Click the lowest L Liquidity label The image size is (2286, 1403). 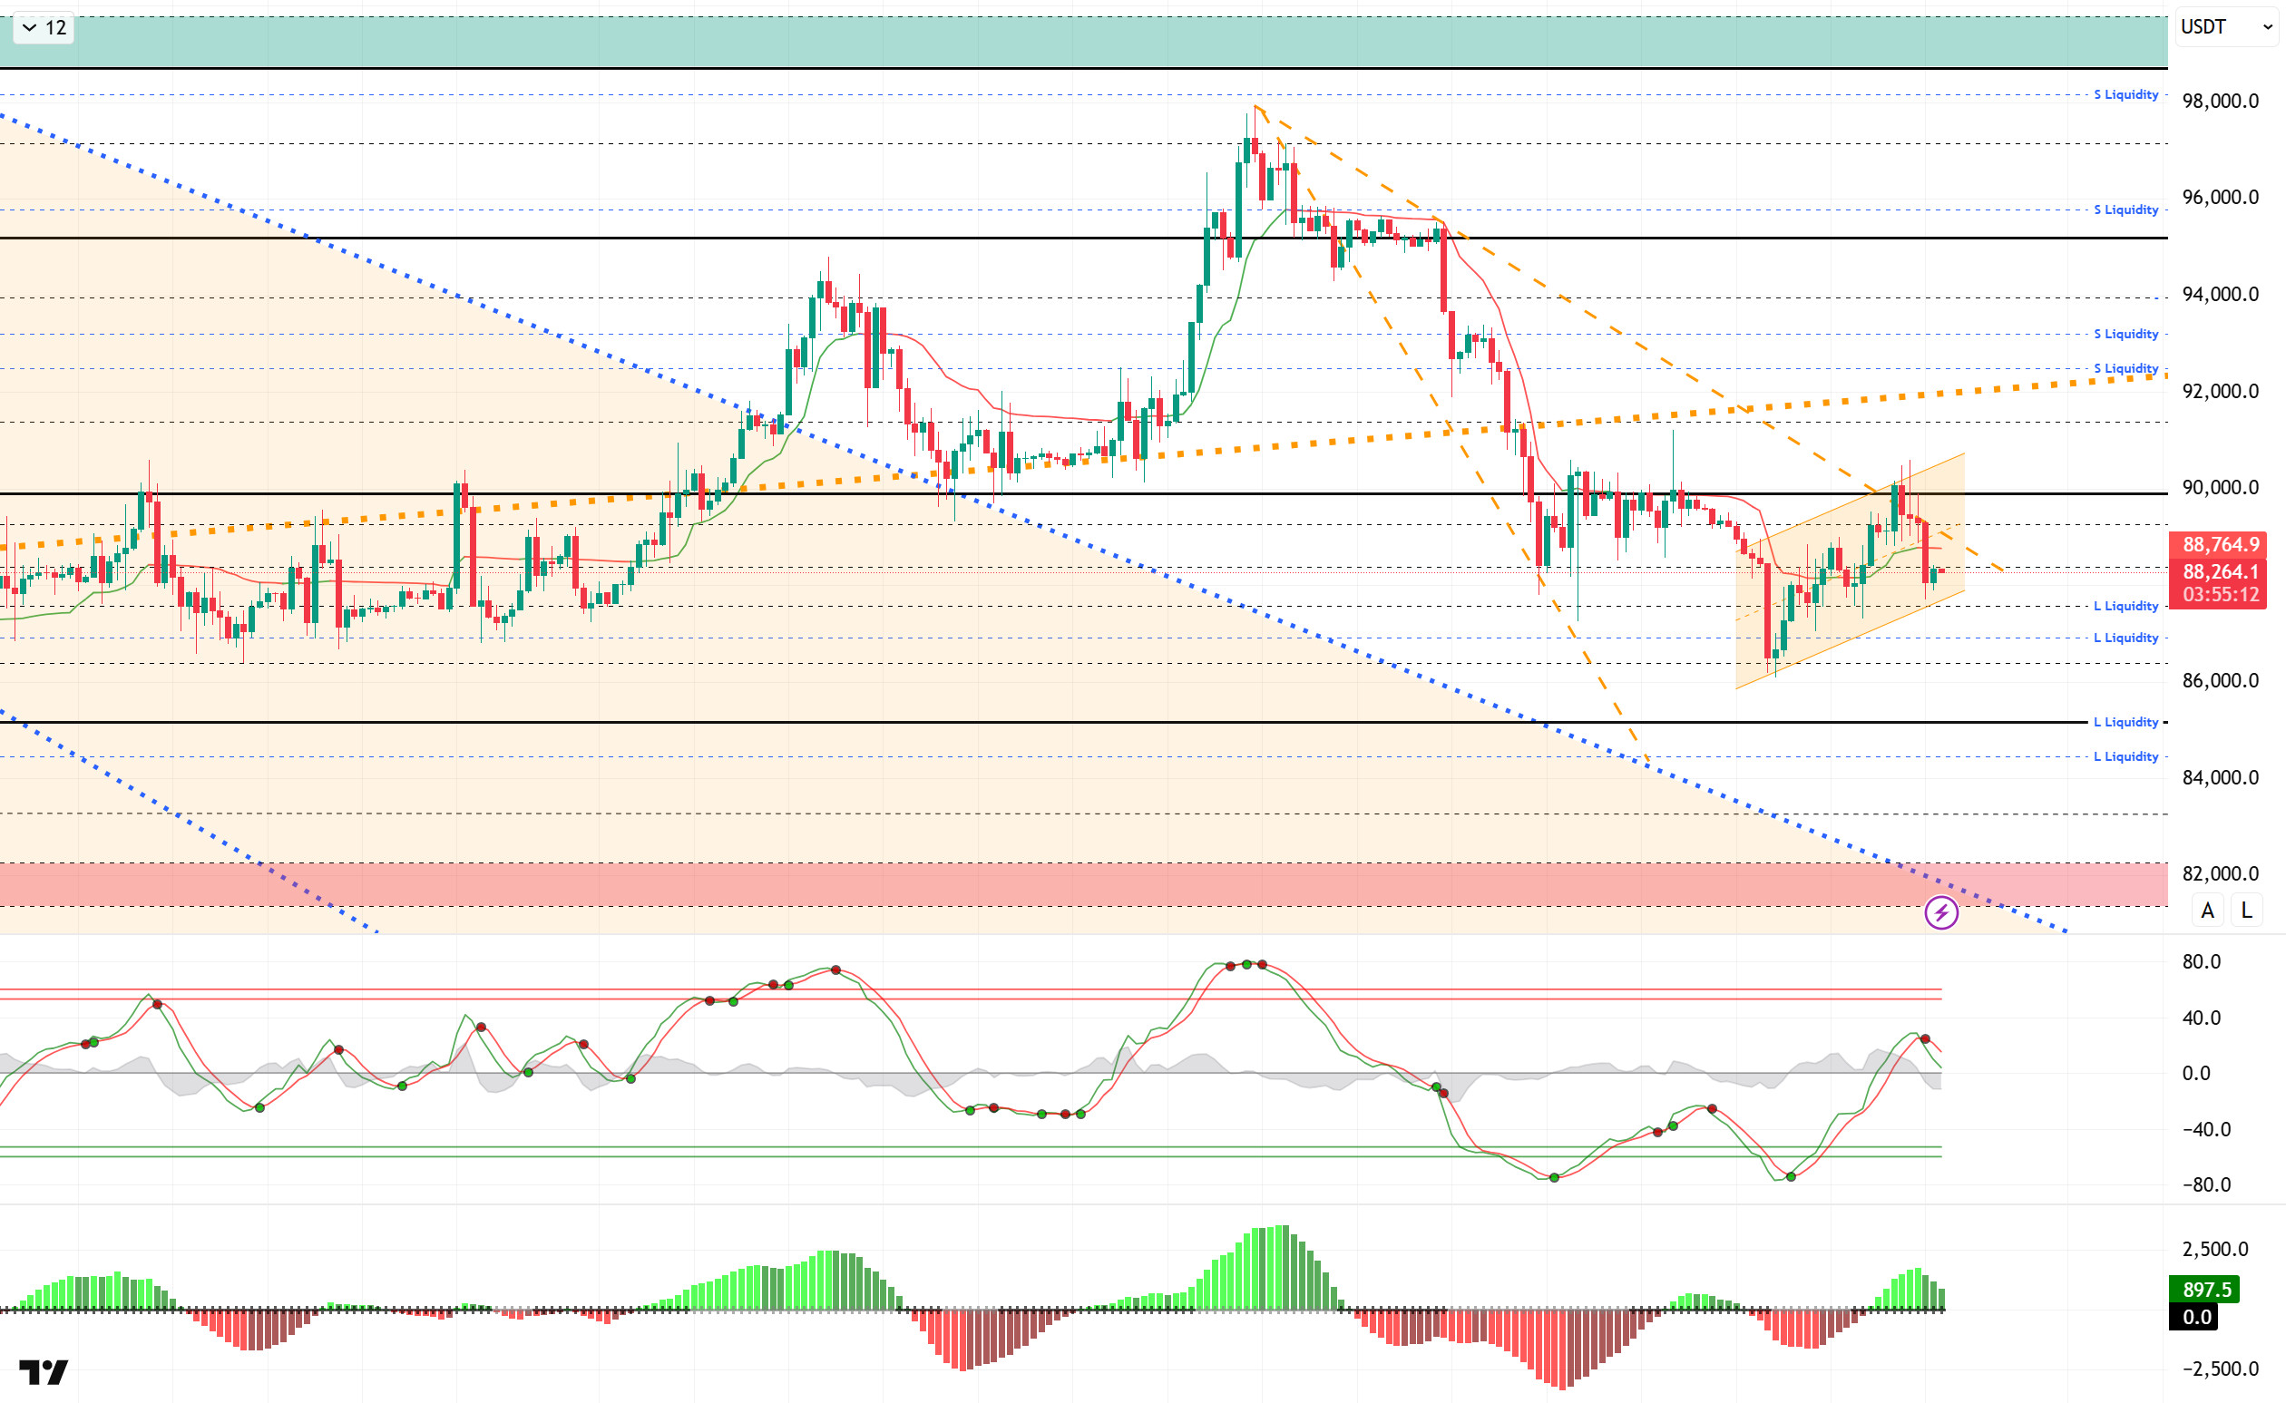(2125, 756)
